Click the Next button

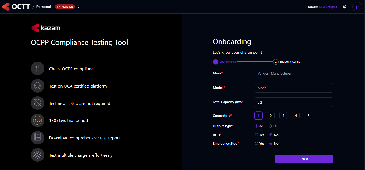(304, 159)
